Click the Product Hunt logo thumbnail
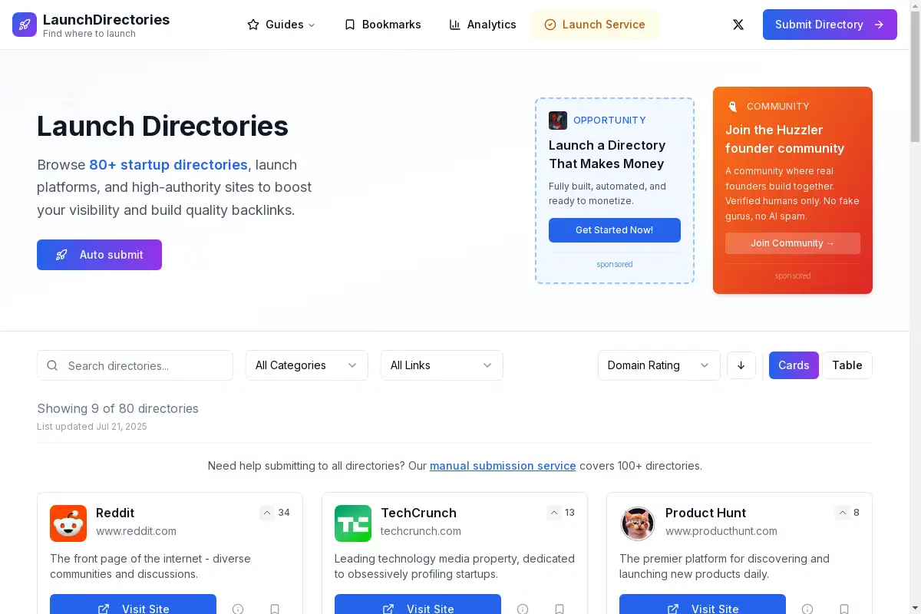The width and height of the screenshot is (921, 614). pyautogui.click(x=638, y=523)
